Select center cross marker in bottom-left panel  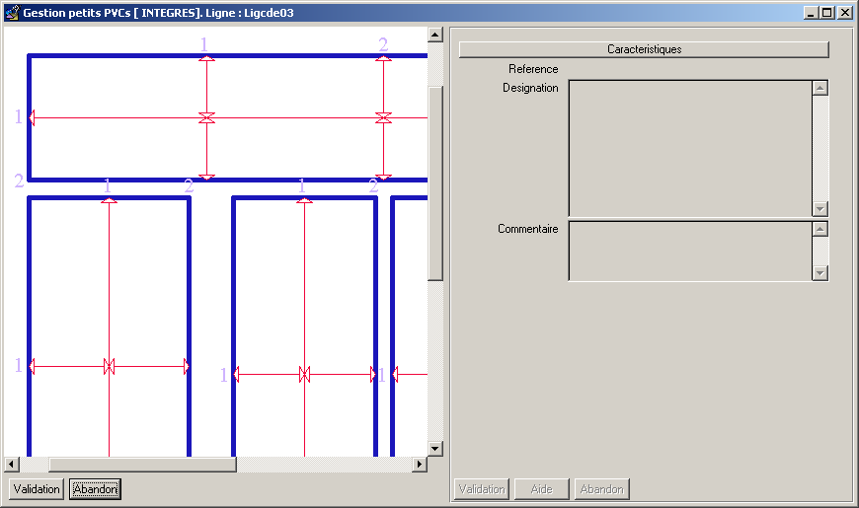(110, 366)
